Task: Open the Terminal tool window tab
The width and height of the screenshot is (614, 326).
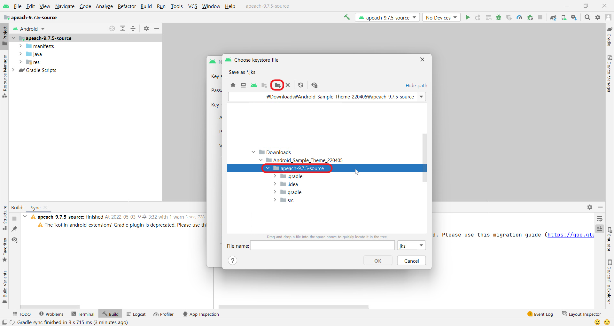Action: [83, 314]
